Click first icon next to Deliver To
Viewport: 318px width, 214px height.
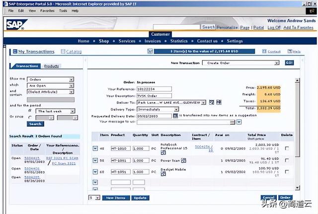[x=212, y=102]
